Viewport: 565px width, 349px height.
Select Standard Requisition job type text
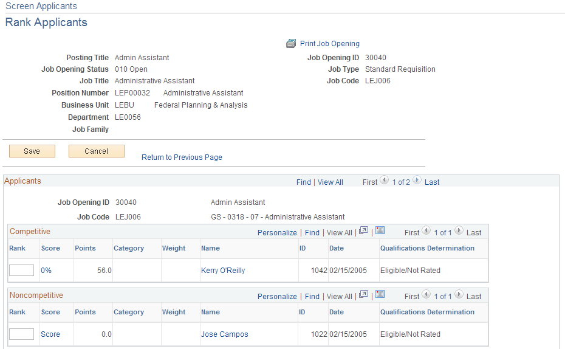400,69
